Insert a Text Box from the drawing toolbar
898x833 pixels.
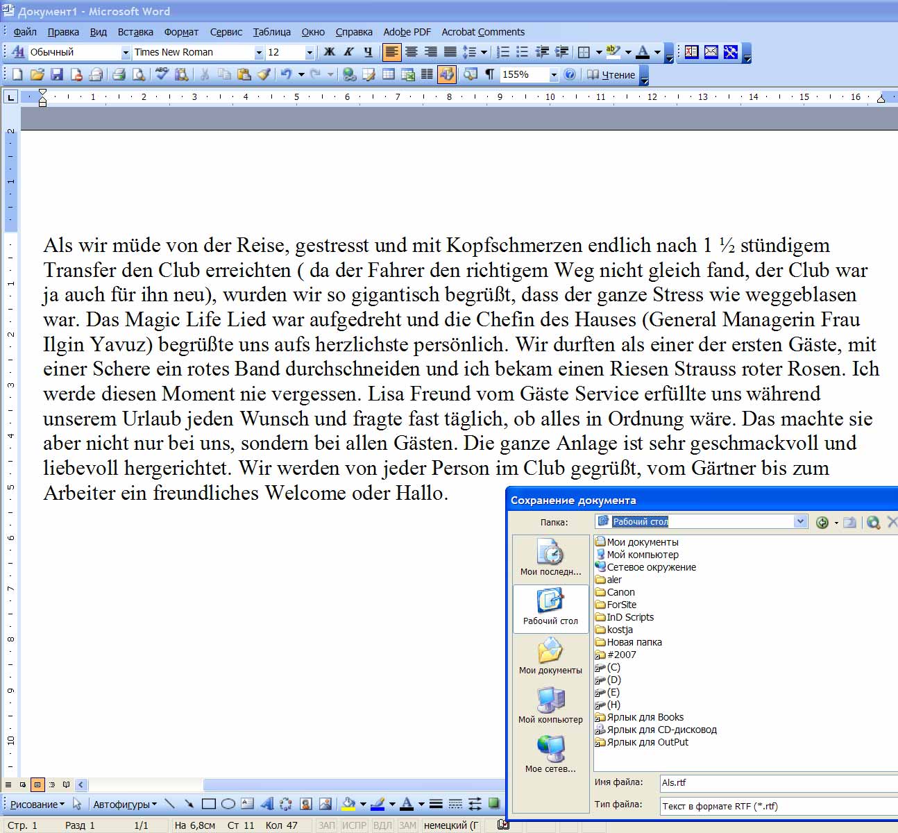tap(247, 805)
